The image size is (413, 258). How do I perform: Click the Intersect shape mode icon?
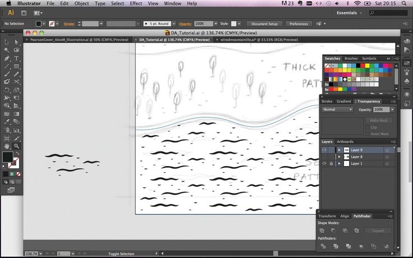(345, 231)
